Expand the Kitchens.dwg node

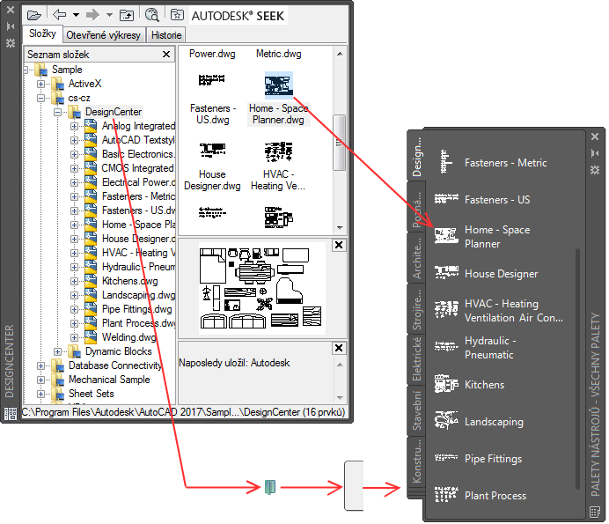point(74,281)
